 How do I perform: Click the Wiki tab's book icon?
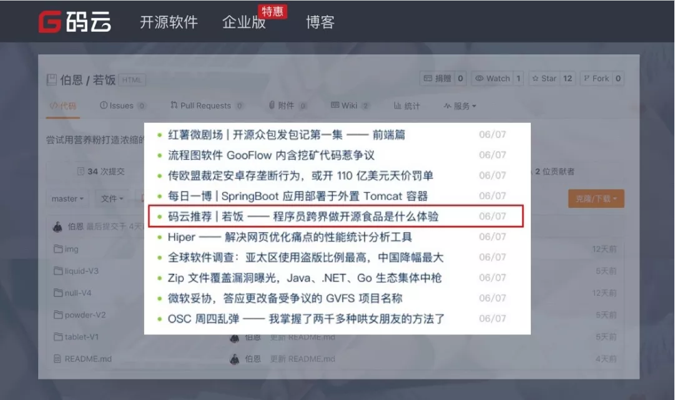[x=334, y=105]
